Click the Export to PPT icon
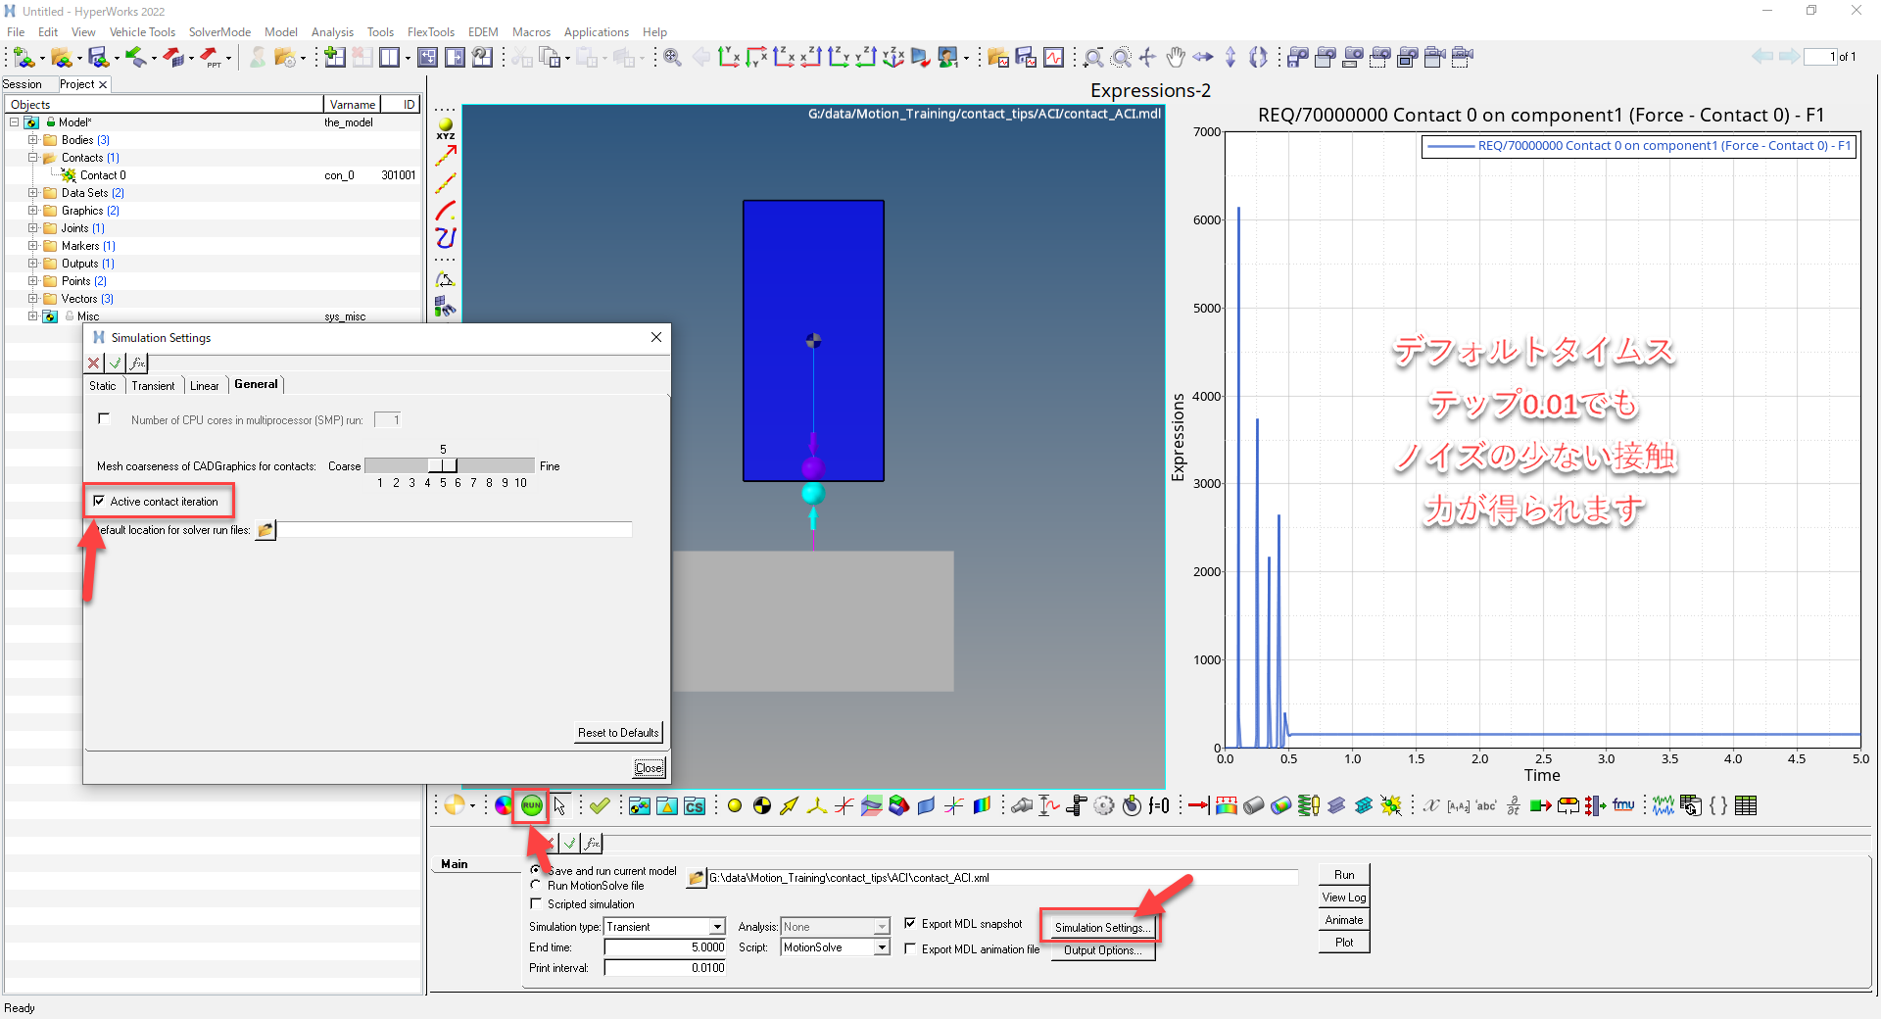Image resolution: width=1881 pixels, height=1019 pixels. [x=213, y=58]
